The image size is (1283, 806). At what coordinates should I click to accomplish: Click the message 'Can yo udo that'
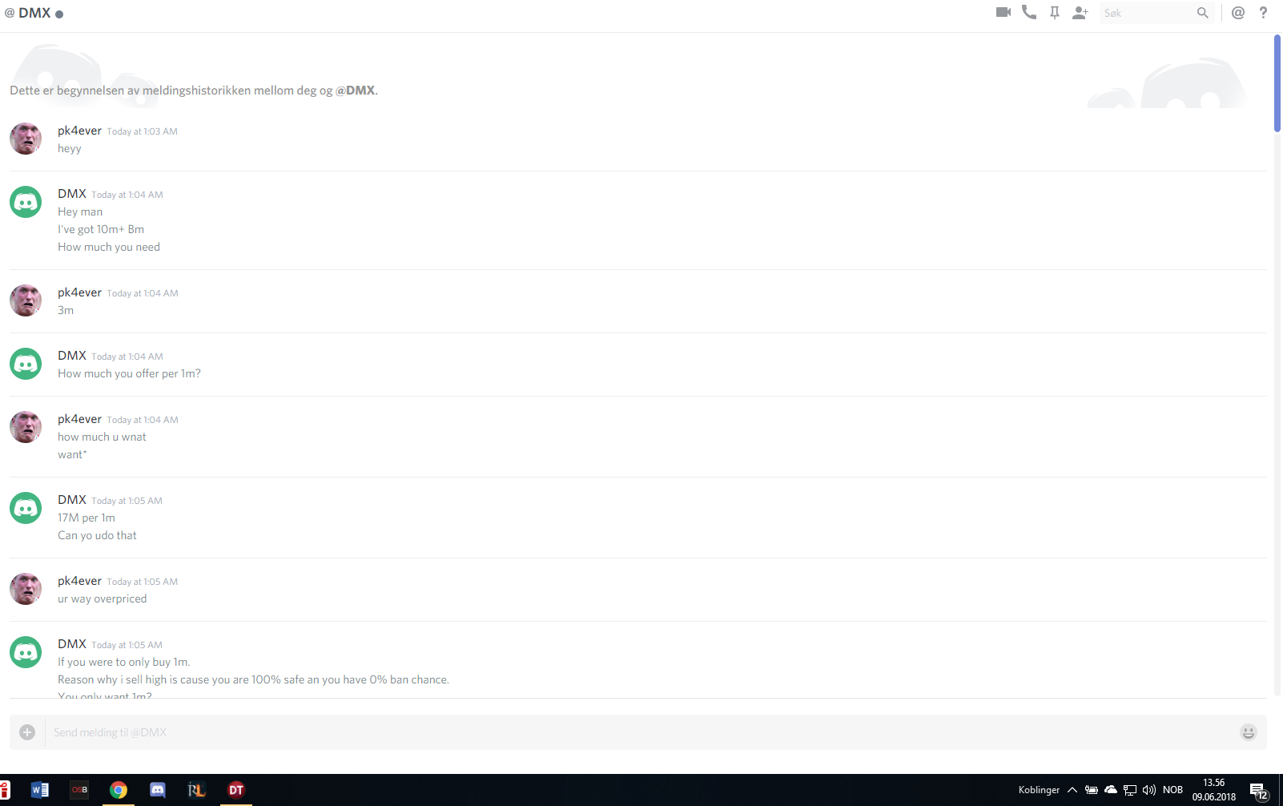tap(97, 535)
